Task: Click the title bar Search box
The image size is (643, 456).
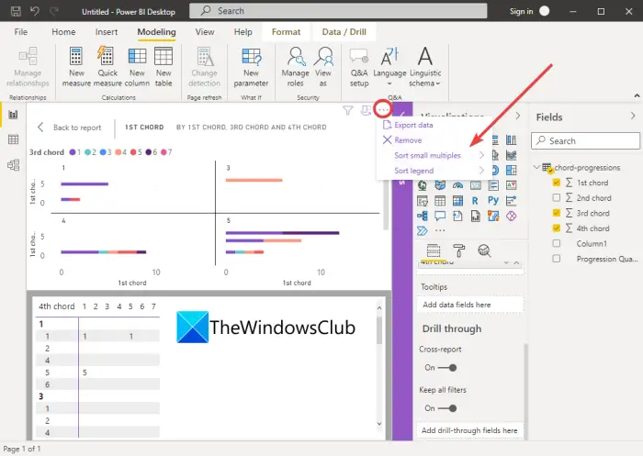Action: pos(338,11)
